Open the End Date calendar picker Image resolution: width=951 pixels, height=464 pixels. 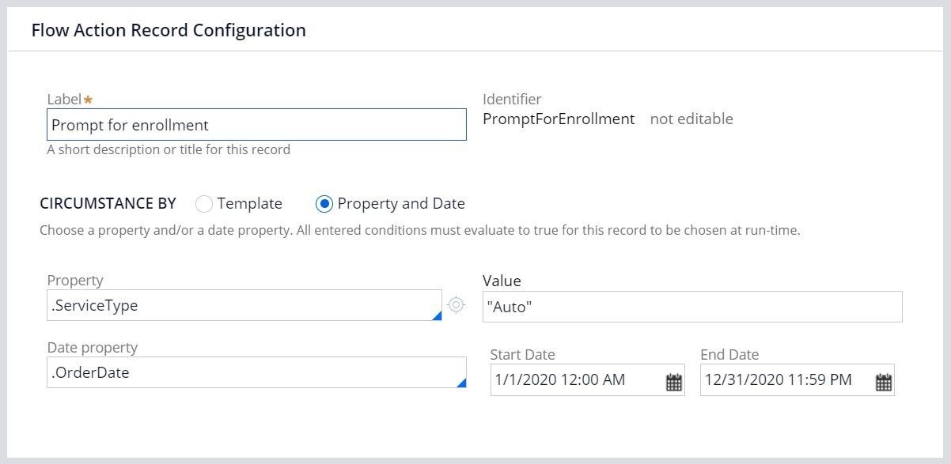883,383
